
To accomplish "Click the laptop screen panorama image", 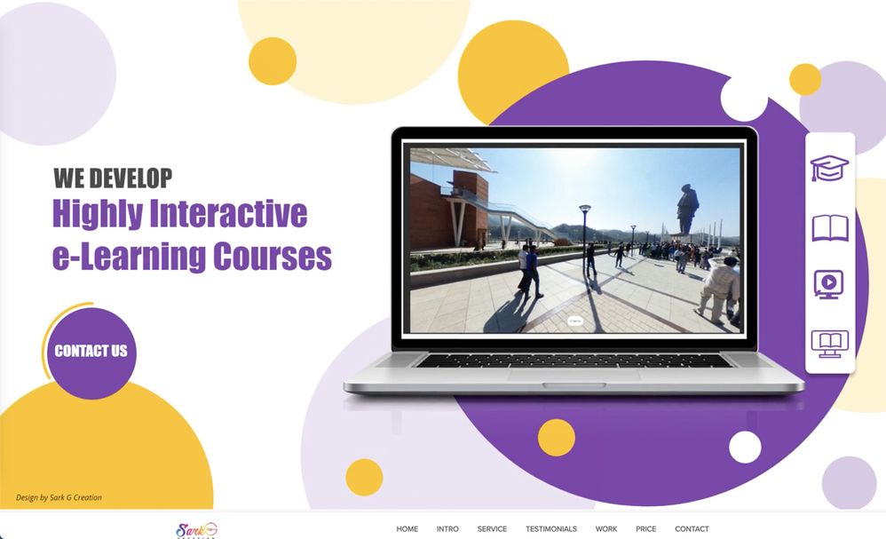I will (574, 240).
